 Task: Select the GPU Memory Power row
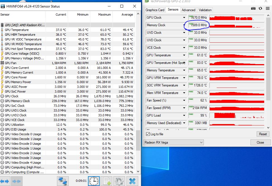(x=68, y=82)
